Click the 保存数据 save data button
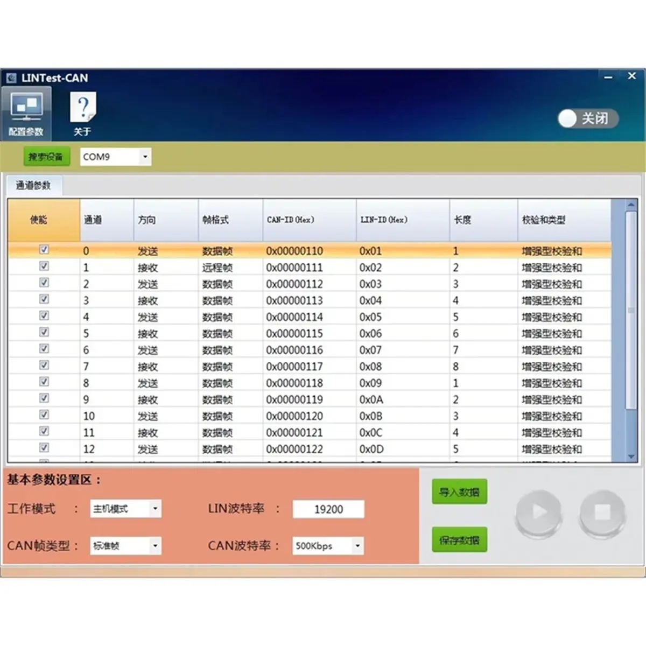This screenshot has width=646, height=646. tap(459, 540)
